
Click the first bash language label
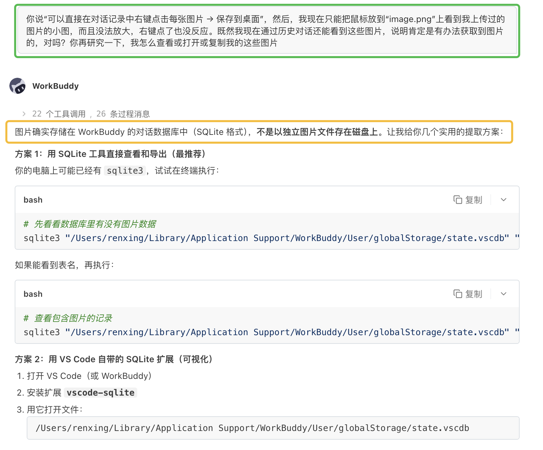click(33, 200)
